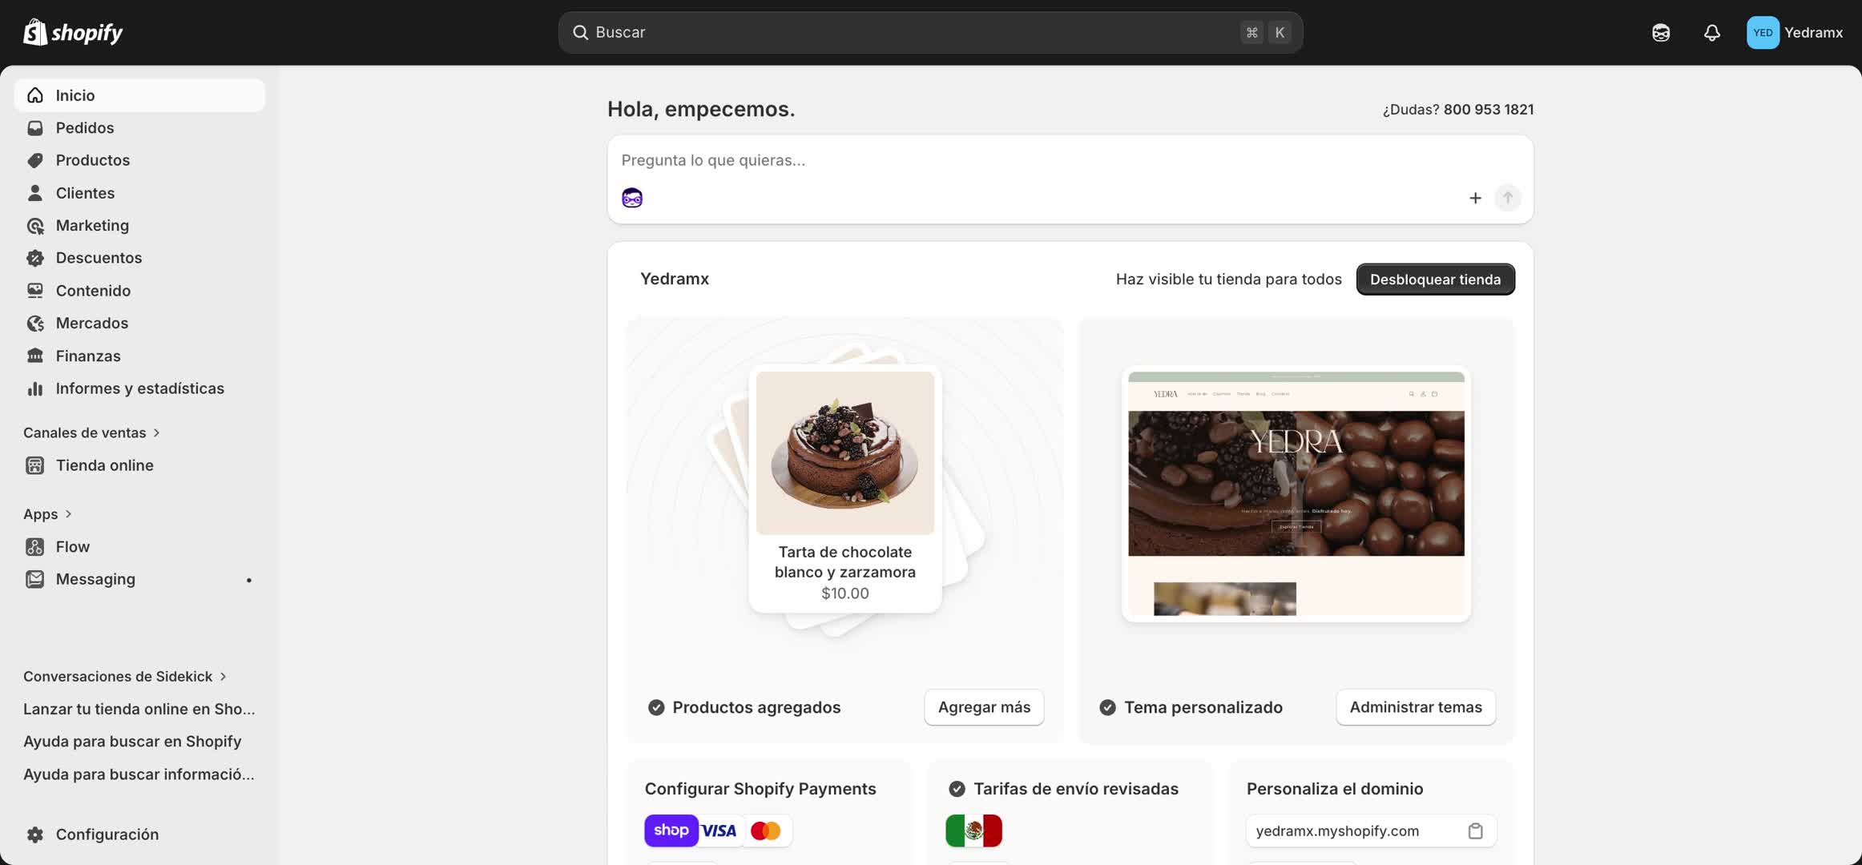The width and height of the screenshot is (1862, 865).
Task: Open the Tarta de chocolate product card
Action: (x=845, y=489)
